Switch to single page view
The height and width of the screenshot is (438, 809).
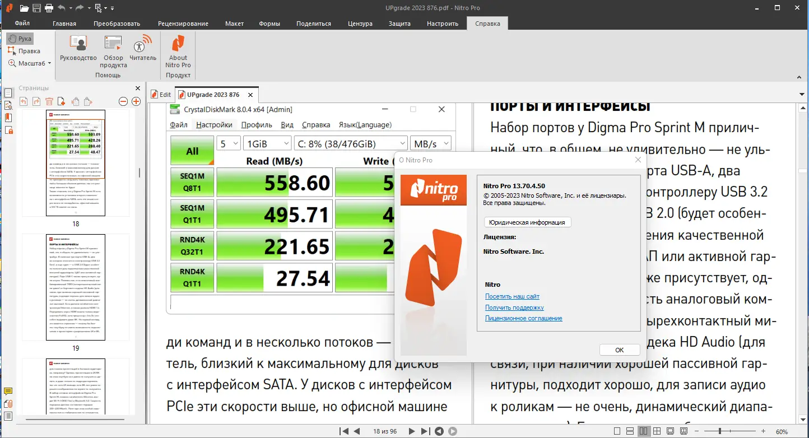[617, 431]
